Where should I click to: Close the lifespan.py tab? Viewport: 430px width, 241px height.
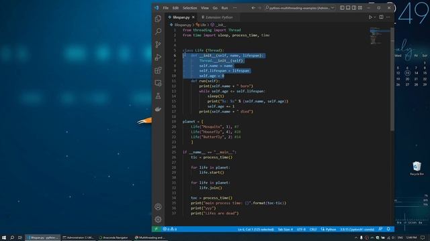[x=193, y=17]
